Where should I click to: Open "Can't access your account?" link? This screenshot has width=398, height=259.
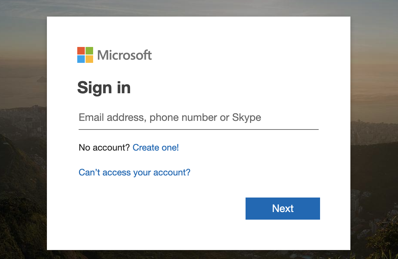click(x=135, y=172)
